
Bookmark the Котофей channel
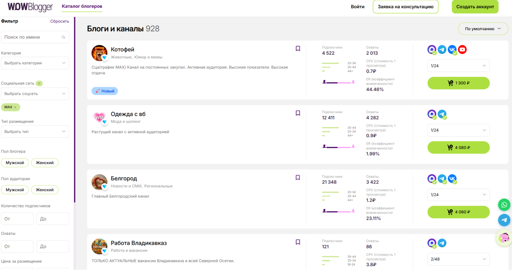(298, 49)
